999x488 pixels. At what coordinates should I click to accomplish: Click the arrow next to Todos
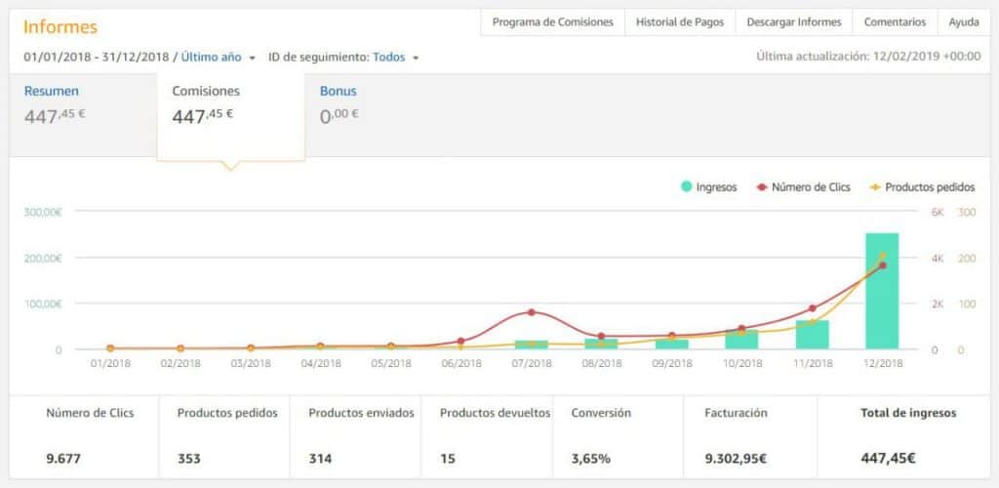point(416,58)
